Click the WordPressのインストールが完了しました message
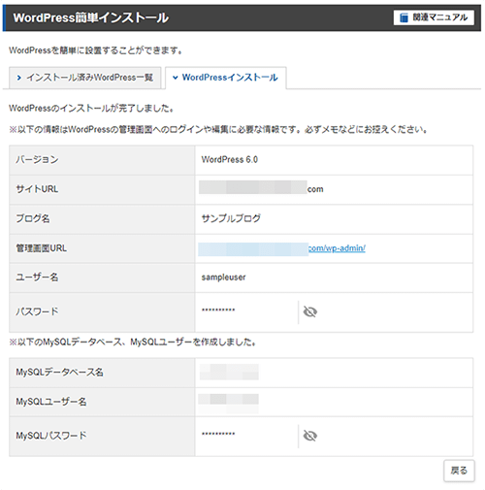This screenshot has height=490, width=485. [x=91, y=108]
